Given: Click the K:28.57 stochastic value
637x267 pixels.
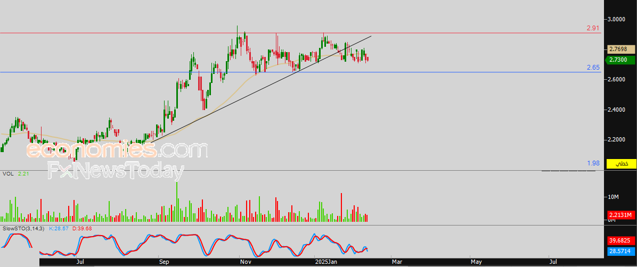Looking at the screenshot, I should coord(59,229).
